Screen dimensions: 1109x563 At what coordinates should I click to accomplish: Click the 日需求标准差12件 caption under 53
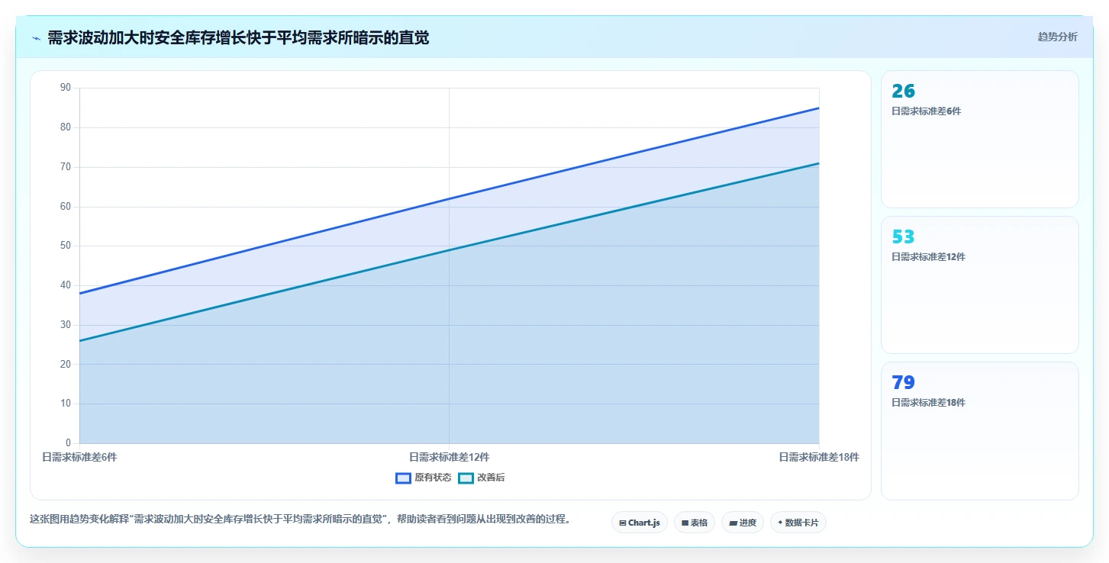[x=928, y=257]
